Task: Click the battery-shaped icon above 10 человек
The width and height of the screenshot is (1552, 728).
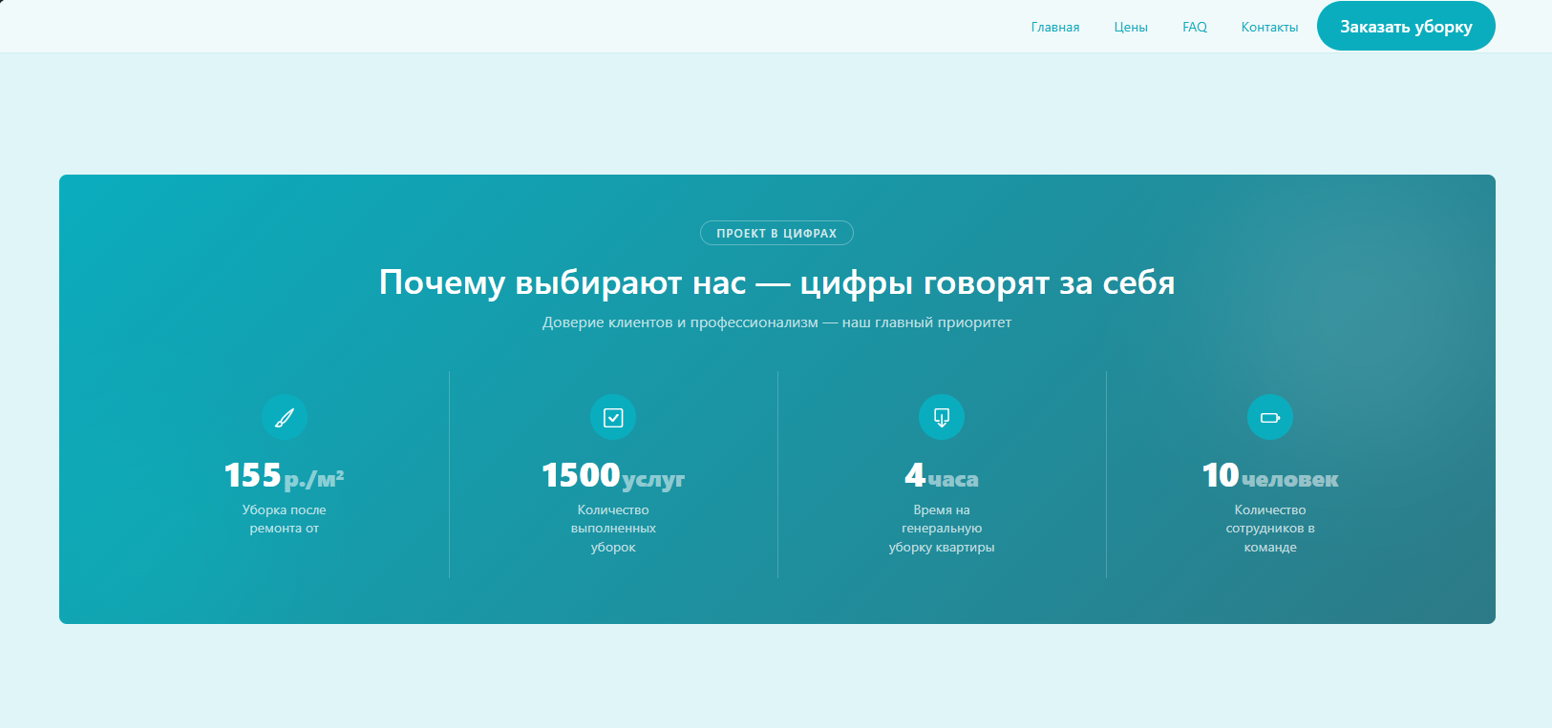Action: [1270, 417]
